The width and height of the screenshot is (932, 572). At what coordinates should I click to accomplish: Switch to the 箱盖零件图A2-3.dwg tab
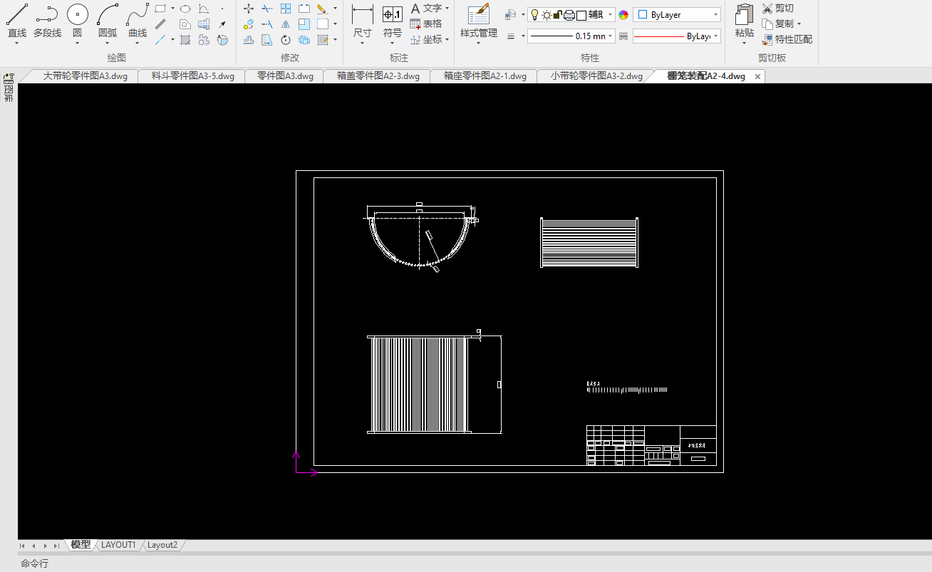pos(378,76)
